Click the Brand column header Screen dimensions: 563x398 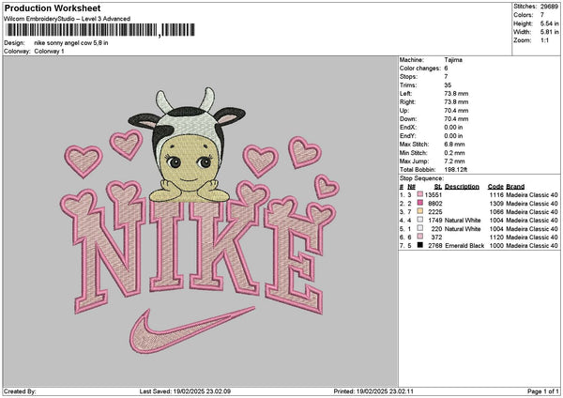point(515,187)
